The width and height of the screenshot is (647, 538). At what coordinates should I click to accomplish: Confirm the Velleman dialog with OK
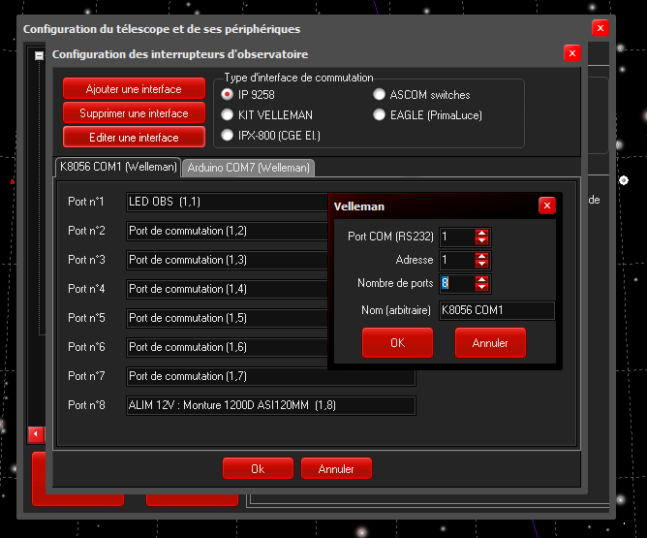click(397, 342)
